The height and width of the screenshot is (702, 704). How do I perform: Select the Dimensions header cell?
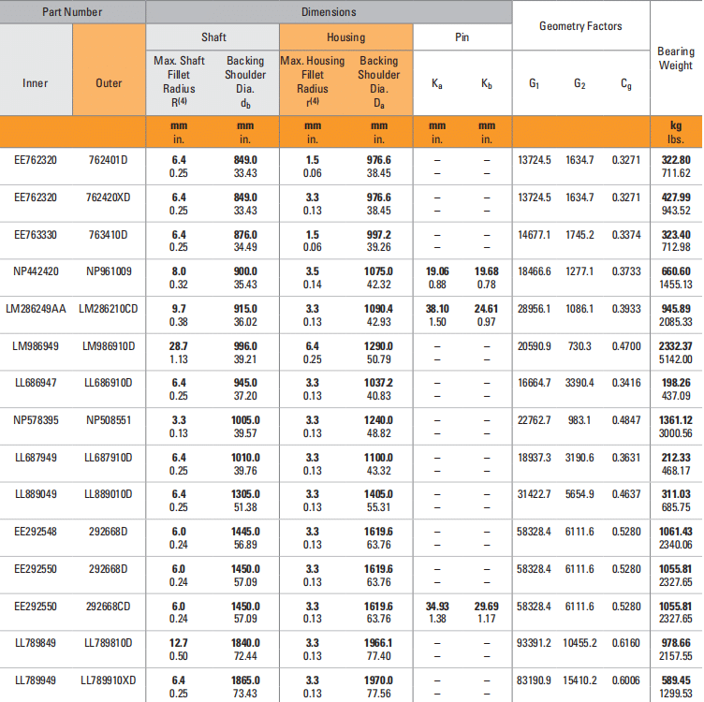tap(328, 12)
